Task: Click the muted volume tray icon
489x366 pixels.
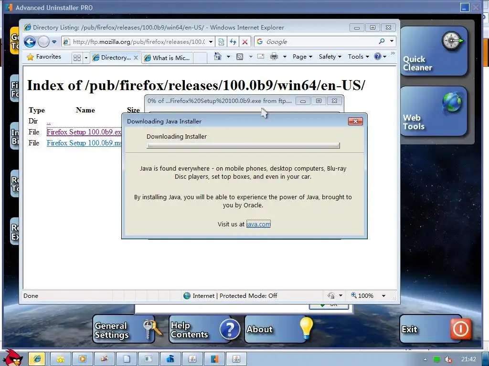Action: coord(448,359)
